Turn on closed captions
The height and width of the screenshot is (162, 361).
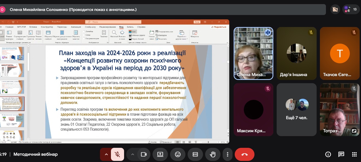coord(195,154)
